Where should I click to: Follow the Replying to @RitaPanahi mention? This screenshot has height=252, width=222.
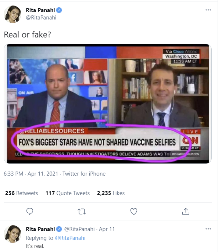[70, 238]
